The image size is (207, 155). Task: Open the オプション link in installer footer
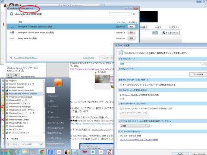[x=88, y=58]
